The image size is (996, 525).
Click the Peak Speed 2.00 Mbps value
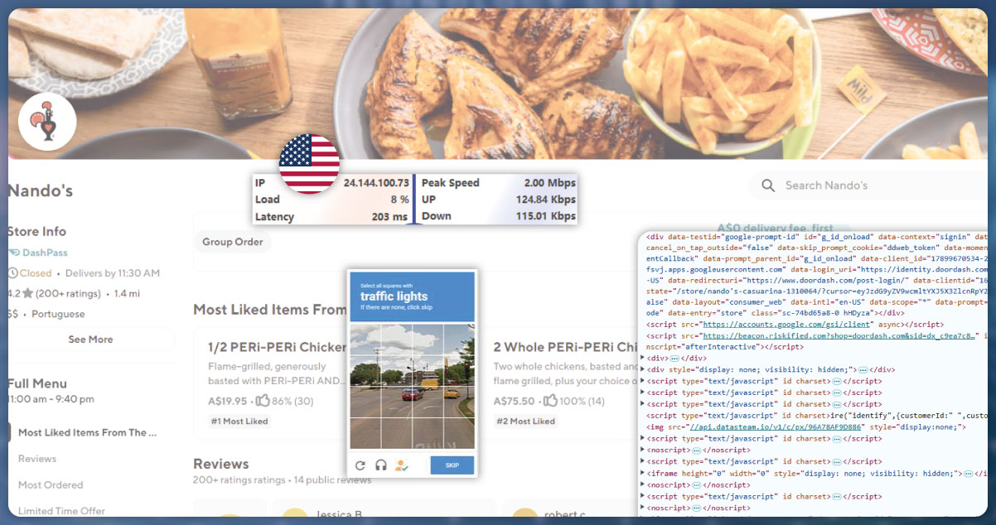pyautogui.click(x=549, y=183)
